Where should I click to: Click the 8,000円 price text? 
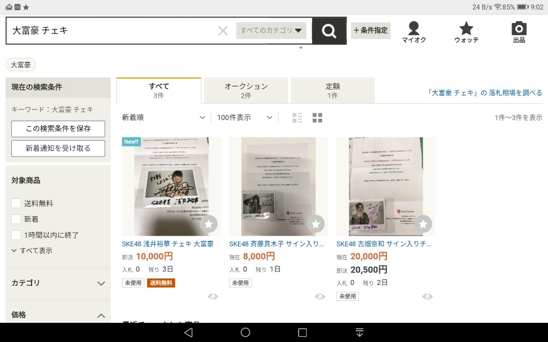click(259, 256)
